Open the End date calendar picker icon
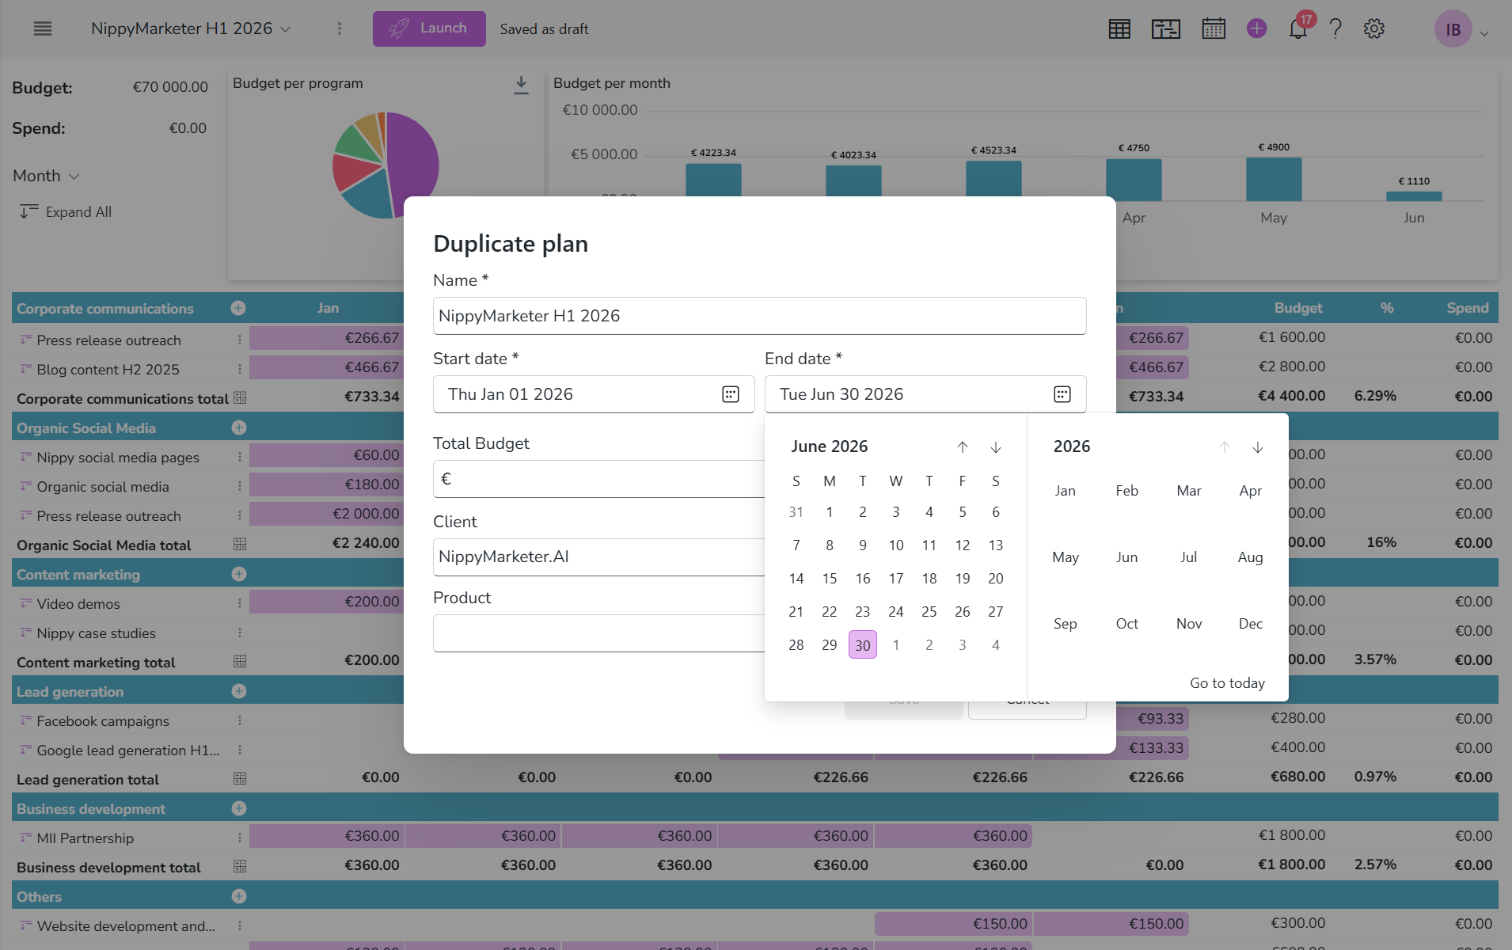The image size is (1512, 950). tap(1062, 394)
